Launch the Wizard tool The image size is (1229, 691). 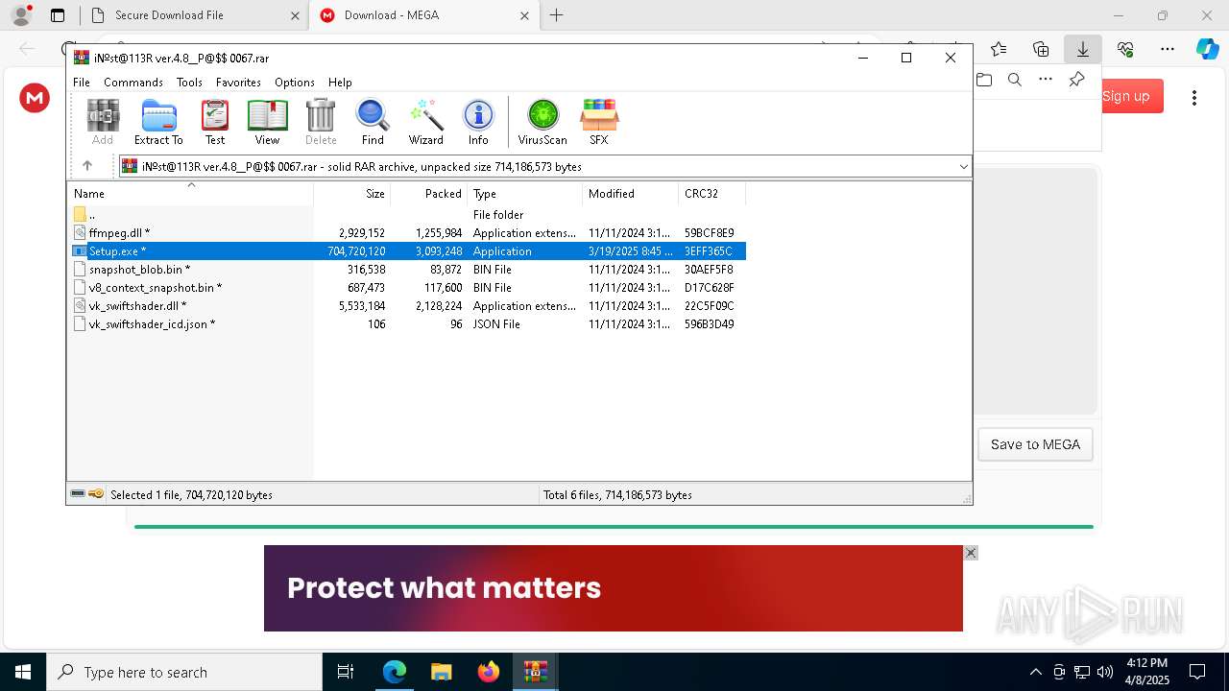pos(426,122)
